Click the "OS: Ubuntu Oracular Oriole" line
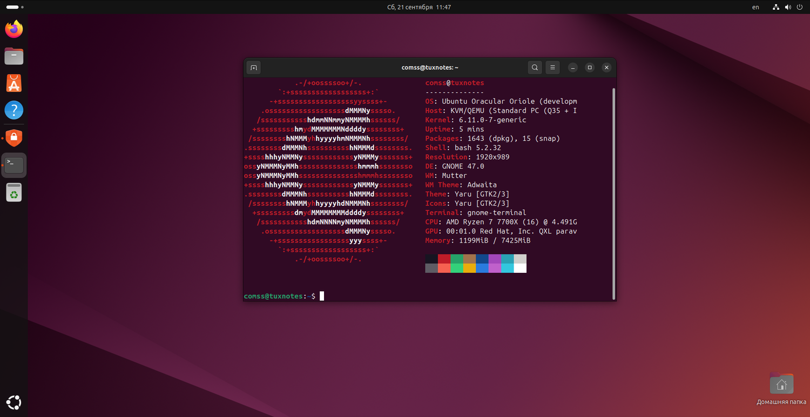810x417 pixels. pyautogui.click(x=501, y=102)
